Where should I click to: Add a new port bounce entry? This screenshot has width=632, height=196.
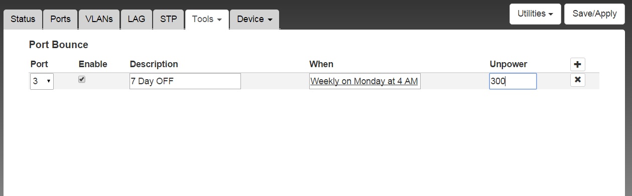tap(578, 64)
